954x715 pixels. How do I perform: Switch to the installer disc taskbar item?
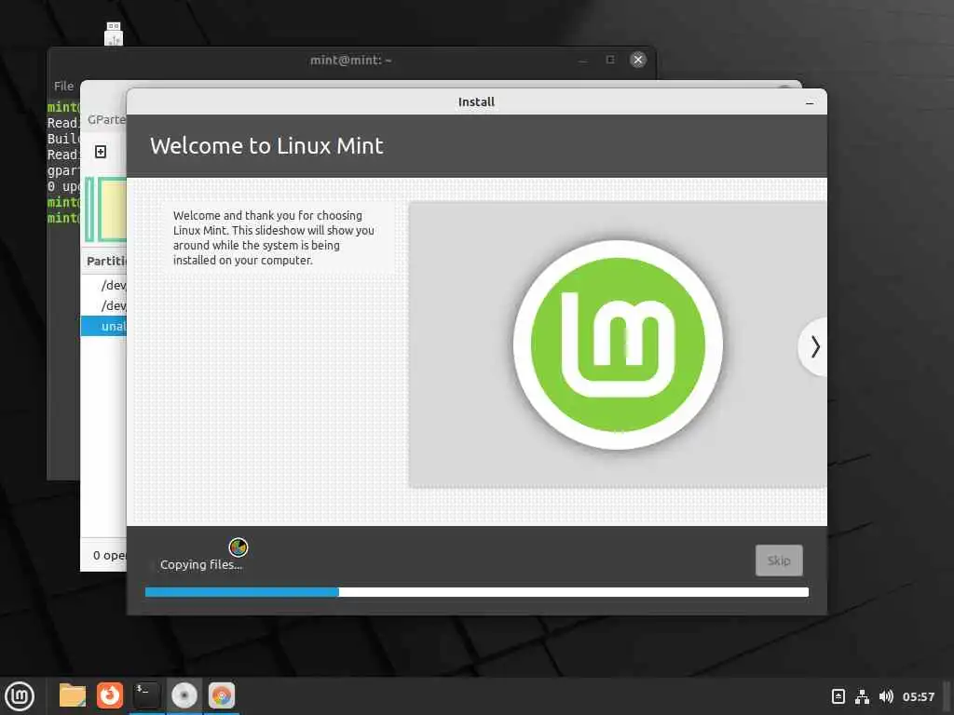click(x=184, y=695)
